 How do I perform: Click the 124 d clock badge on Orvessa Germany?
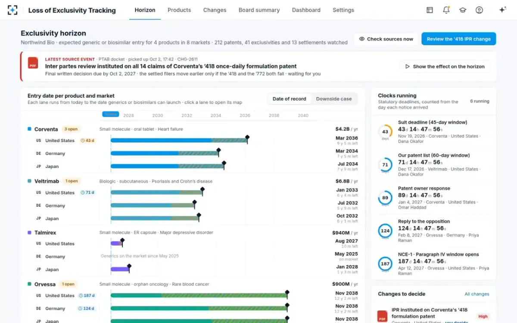87,308
